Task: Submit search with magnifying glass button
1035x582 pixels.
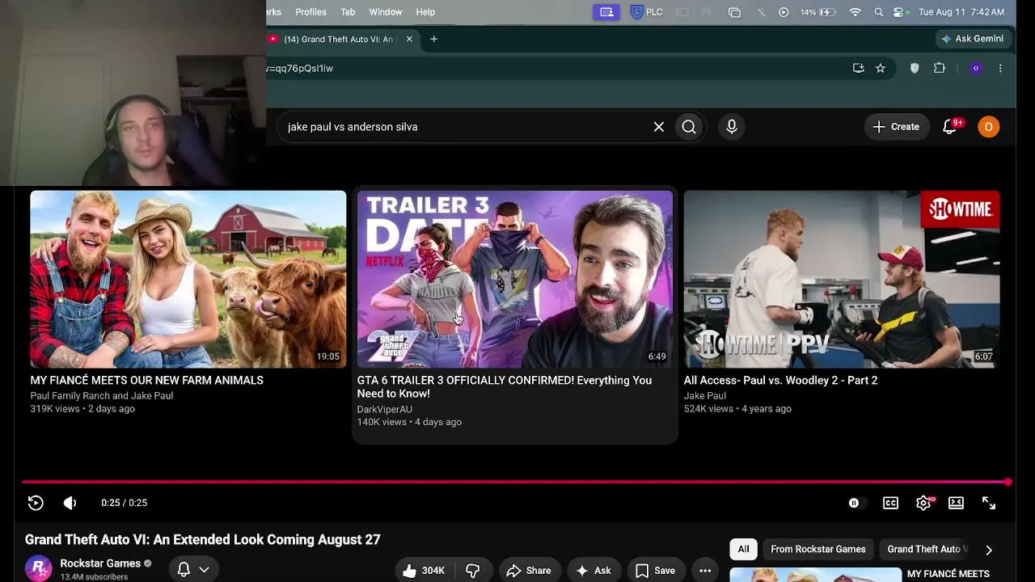Action: [689, 127]
